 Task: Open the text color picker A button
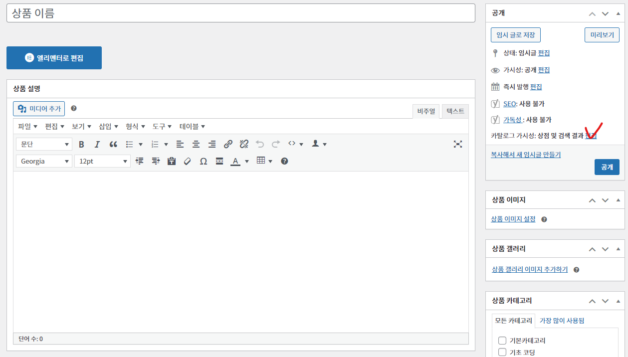coord(235,162)
